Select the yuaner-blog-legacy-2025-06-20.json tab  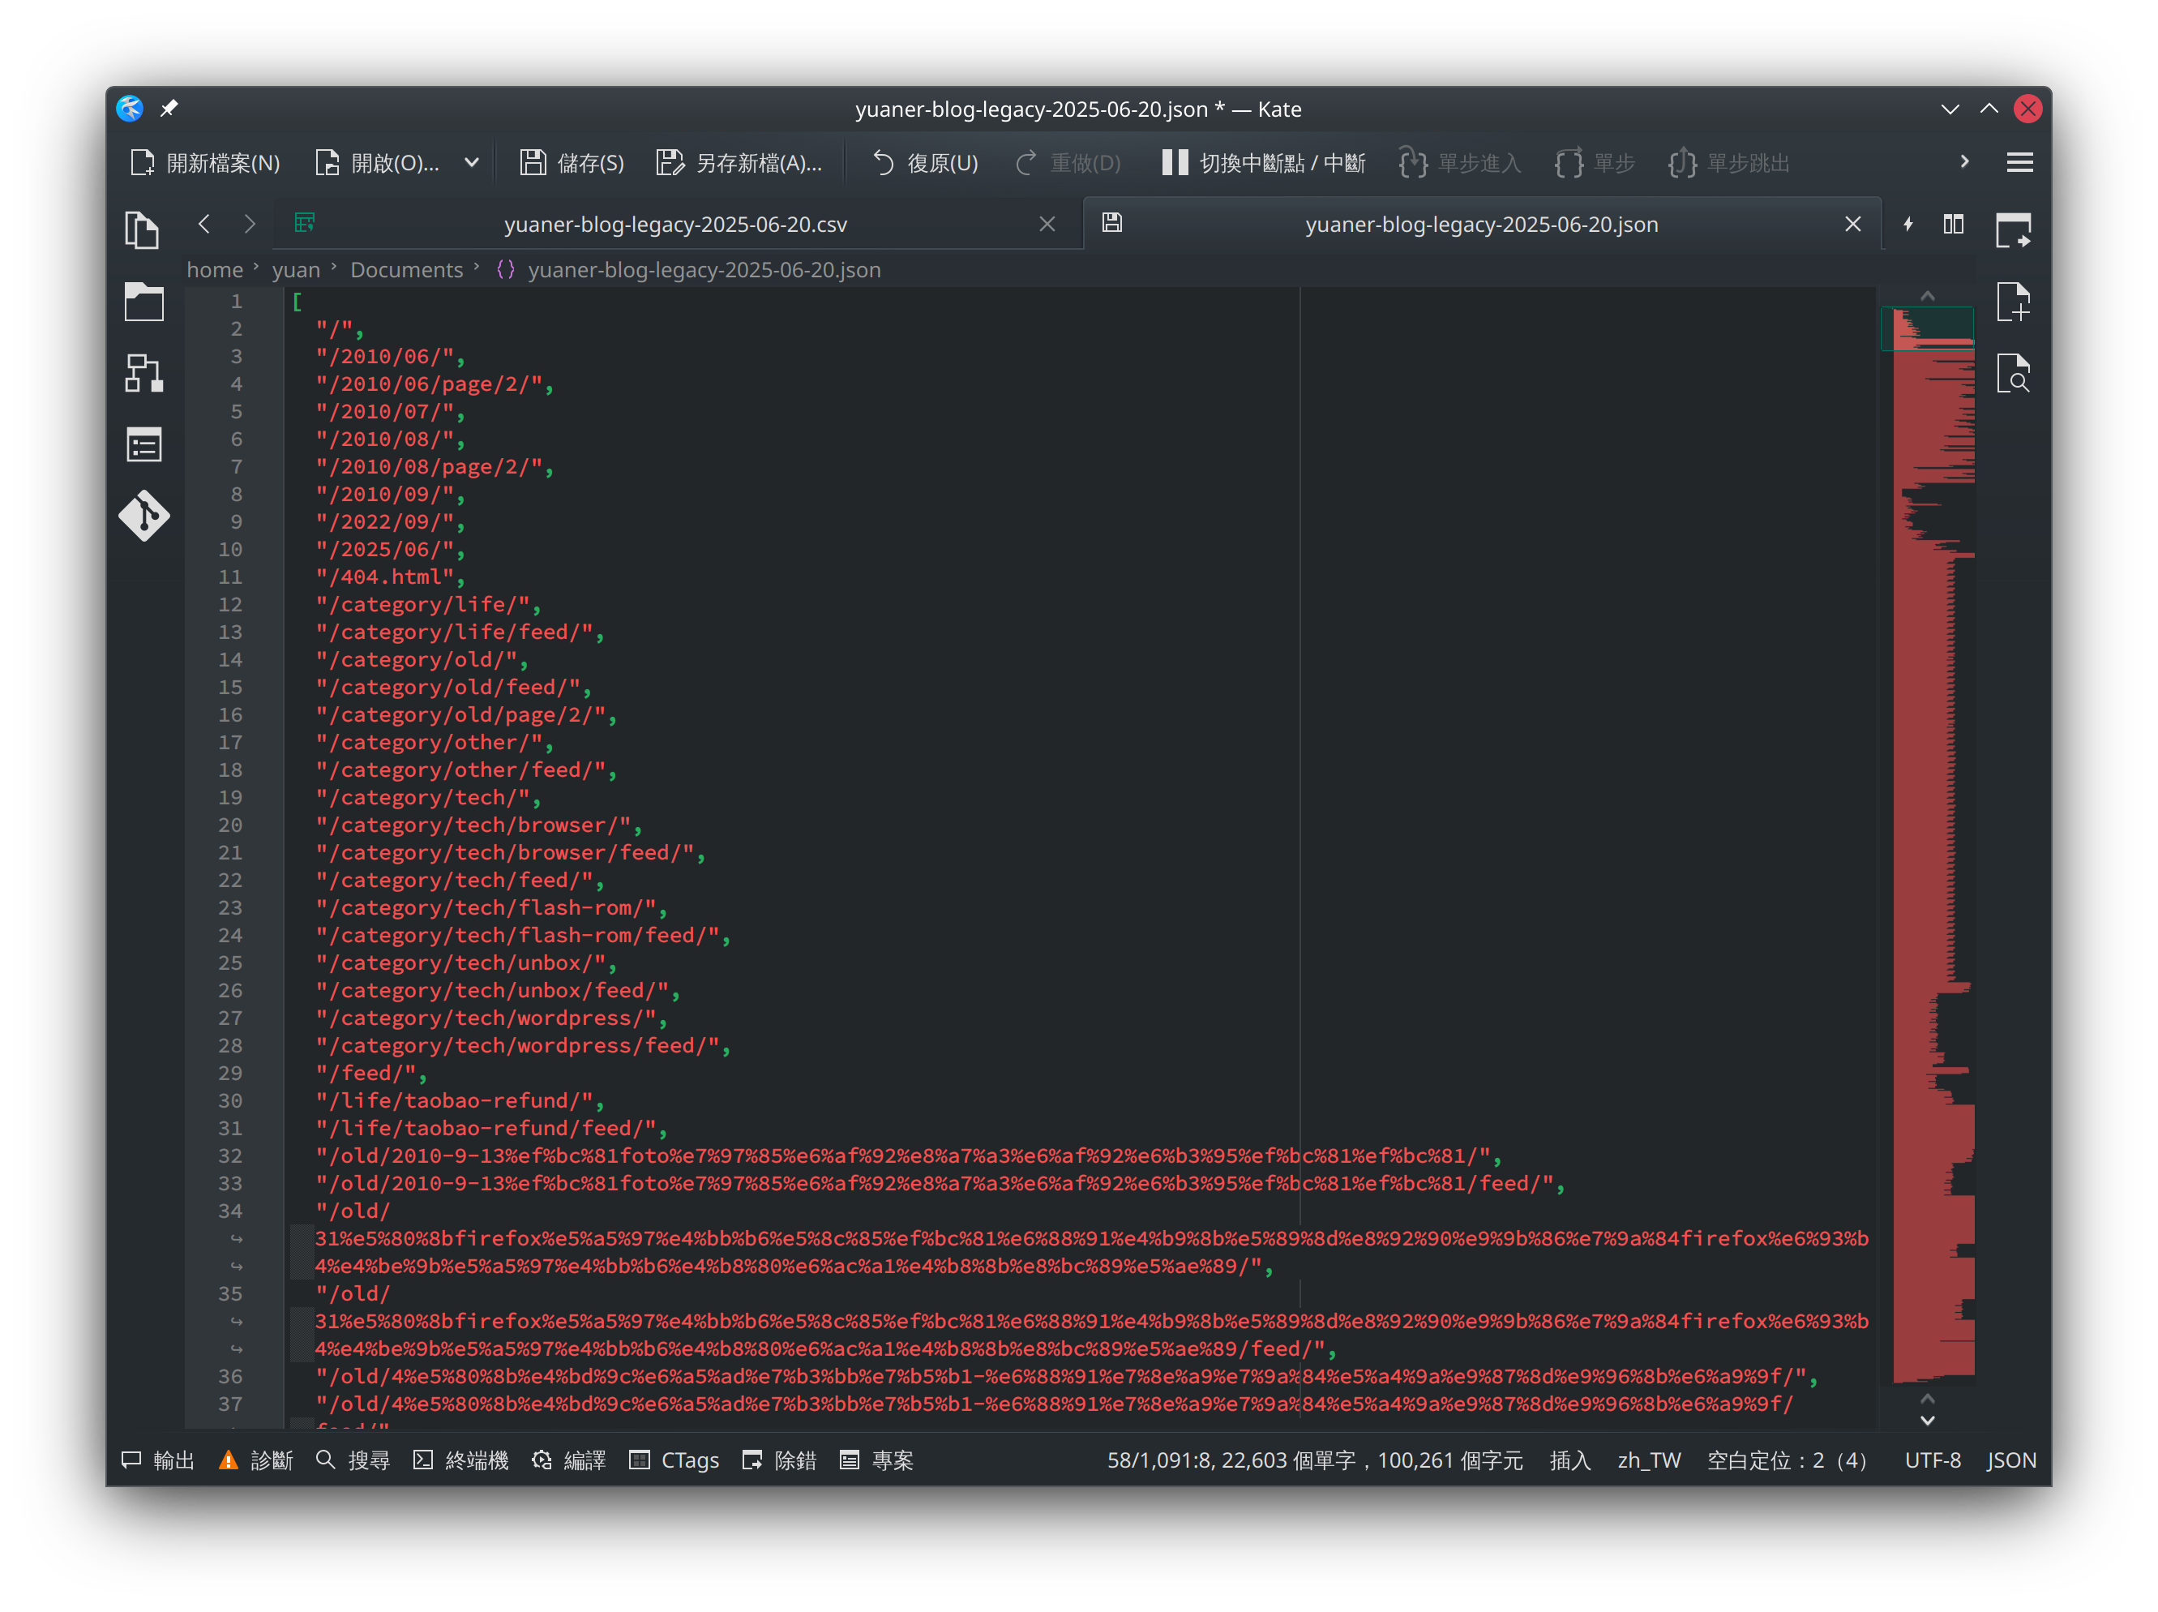point(1481,225)
